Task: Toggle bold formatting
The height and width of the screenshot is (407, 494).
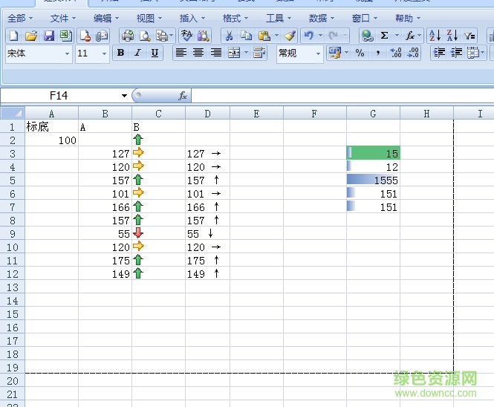Action: pyautogui.click(x=120, y=53)
